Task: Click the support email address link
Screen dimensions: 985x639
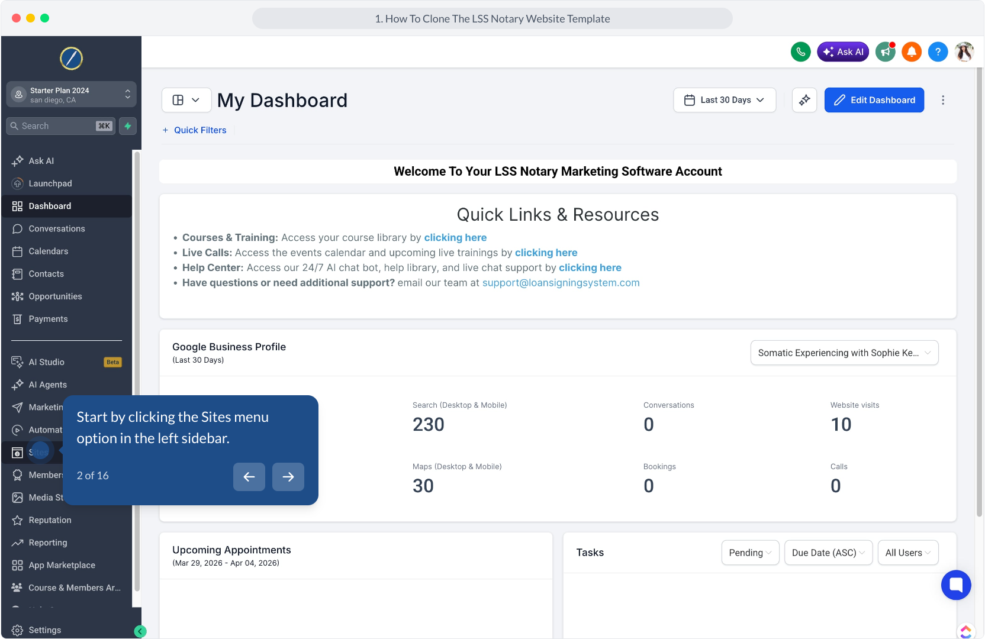Action: (x=561, y=283)
